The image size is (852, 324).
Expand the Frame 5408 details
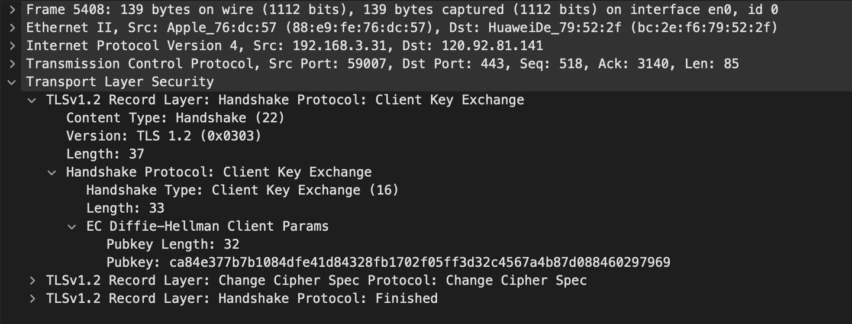pyautogui.click(x=12, y=9)
